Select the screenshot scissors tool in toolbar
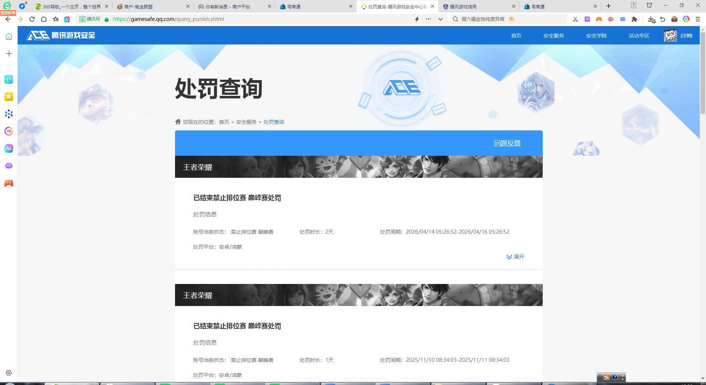The width and height of the screenshot is (706, 385). pos(575,19)
